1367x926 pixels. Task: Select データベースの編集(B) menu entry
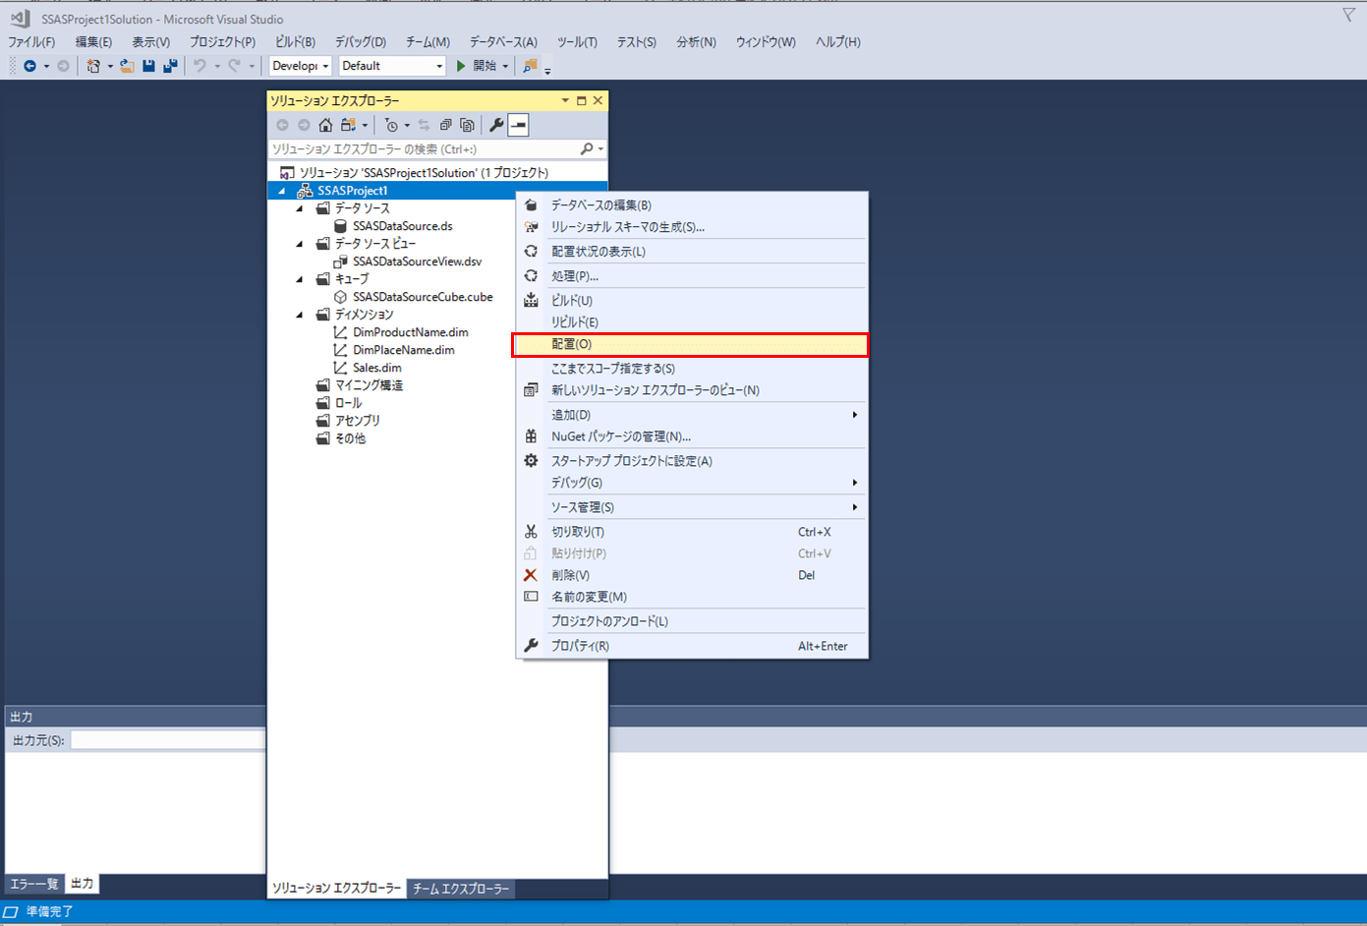(692, 205)
